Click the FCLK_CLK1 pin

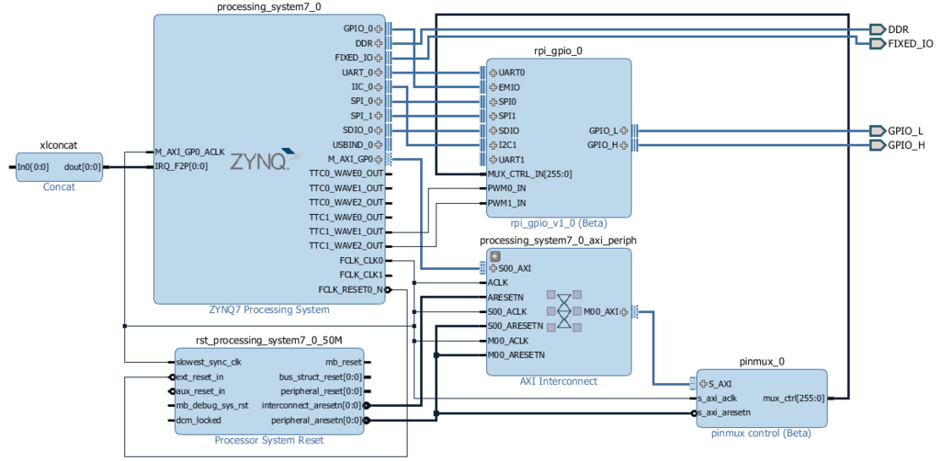coord(361,275)
